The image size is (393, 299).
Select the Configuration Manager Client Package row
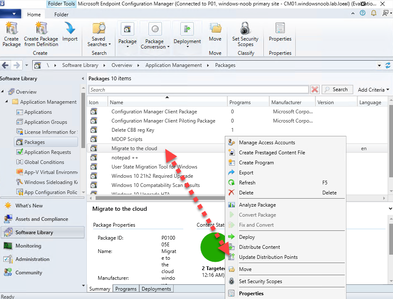[x=154, y=112]
